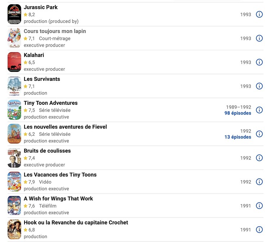Open the 13 épisodes link

(238, 137)
